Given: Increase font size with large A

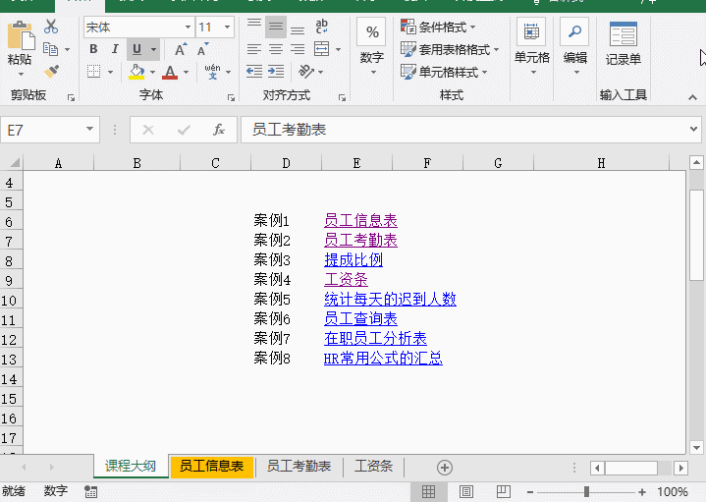Looking at the screenshot, I should coord(180,49).
